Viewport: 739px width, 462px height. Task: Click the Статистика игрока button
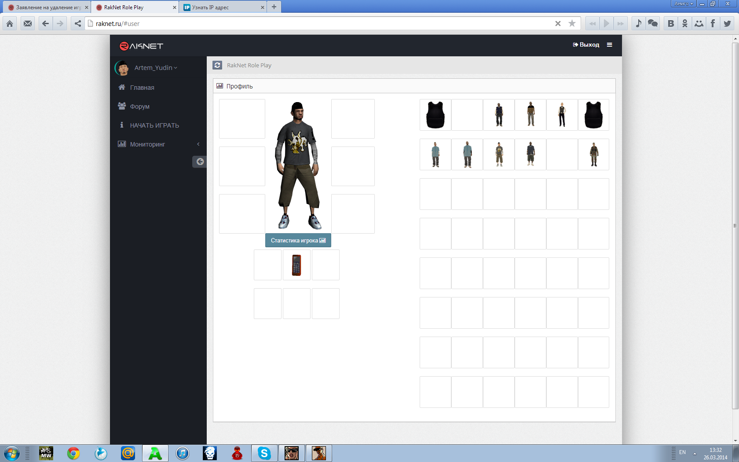pyautogui.click(x=298, y=241)
